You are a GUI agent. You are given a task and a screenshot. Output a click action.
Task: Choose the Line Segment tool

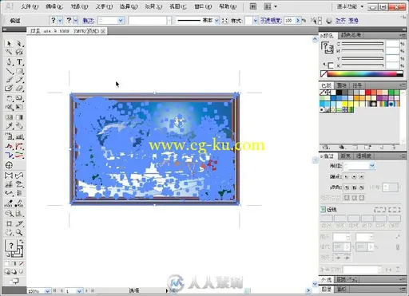(x=9, y=71)
